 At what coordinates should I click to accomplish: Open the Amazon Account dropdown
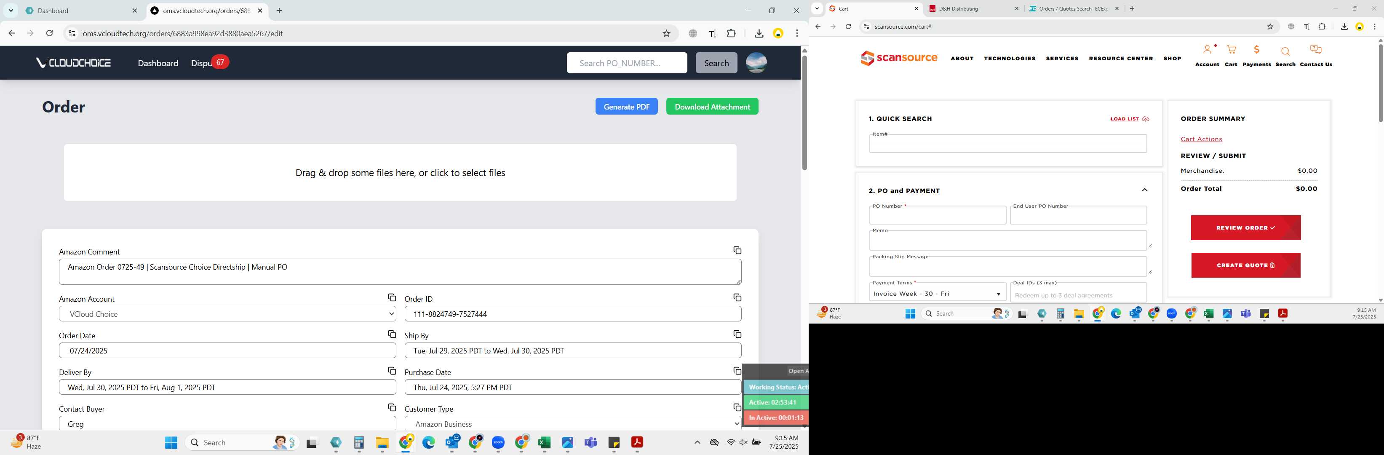point(227,314)
